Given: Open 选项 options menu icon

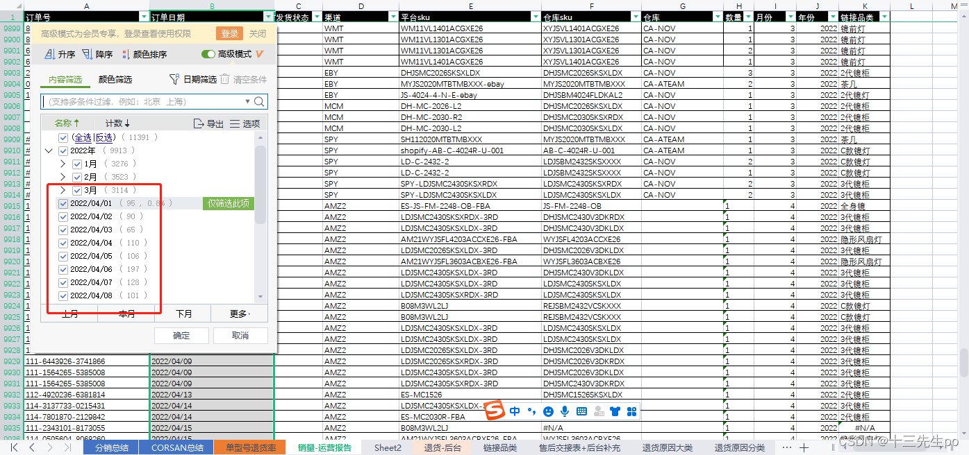Looking at the screenshot, I should pos(235,123).
